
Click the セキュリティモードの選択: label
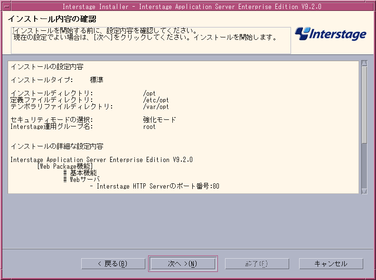(x=52, y=120)
